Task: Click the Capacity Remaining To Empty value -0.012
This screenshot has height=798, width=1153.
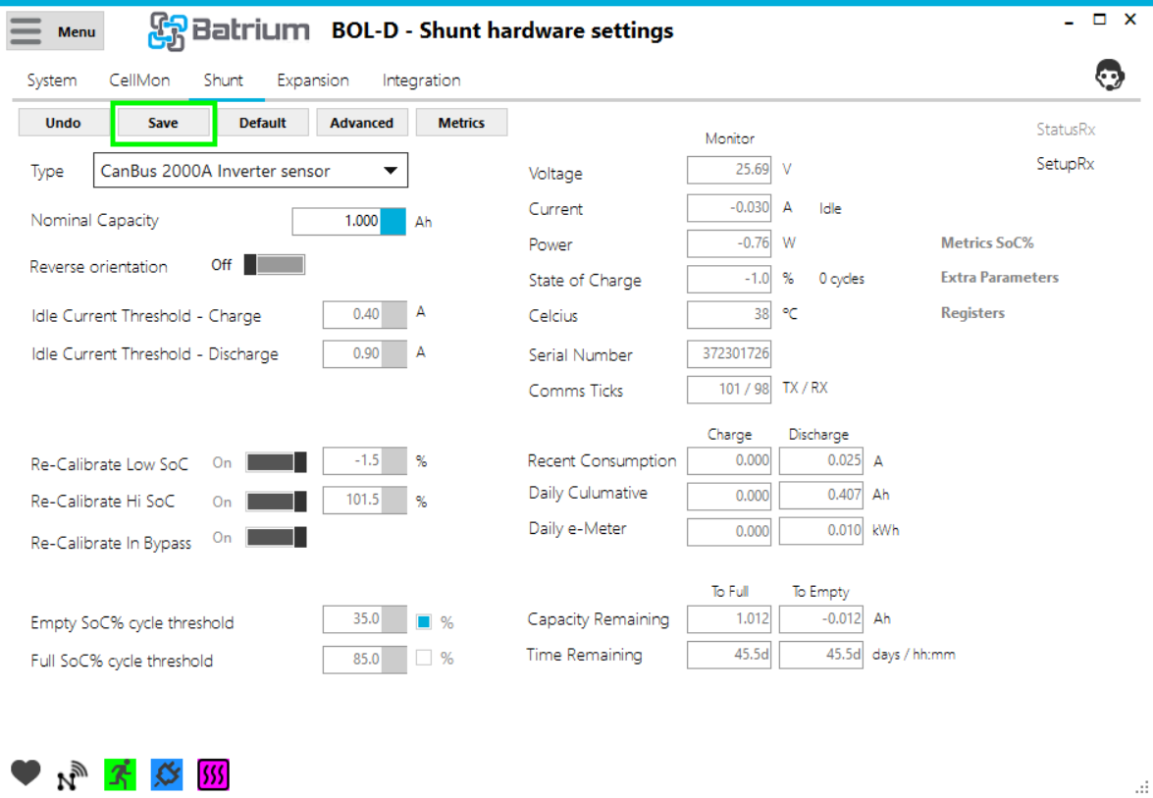Action: coord(821,619)
